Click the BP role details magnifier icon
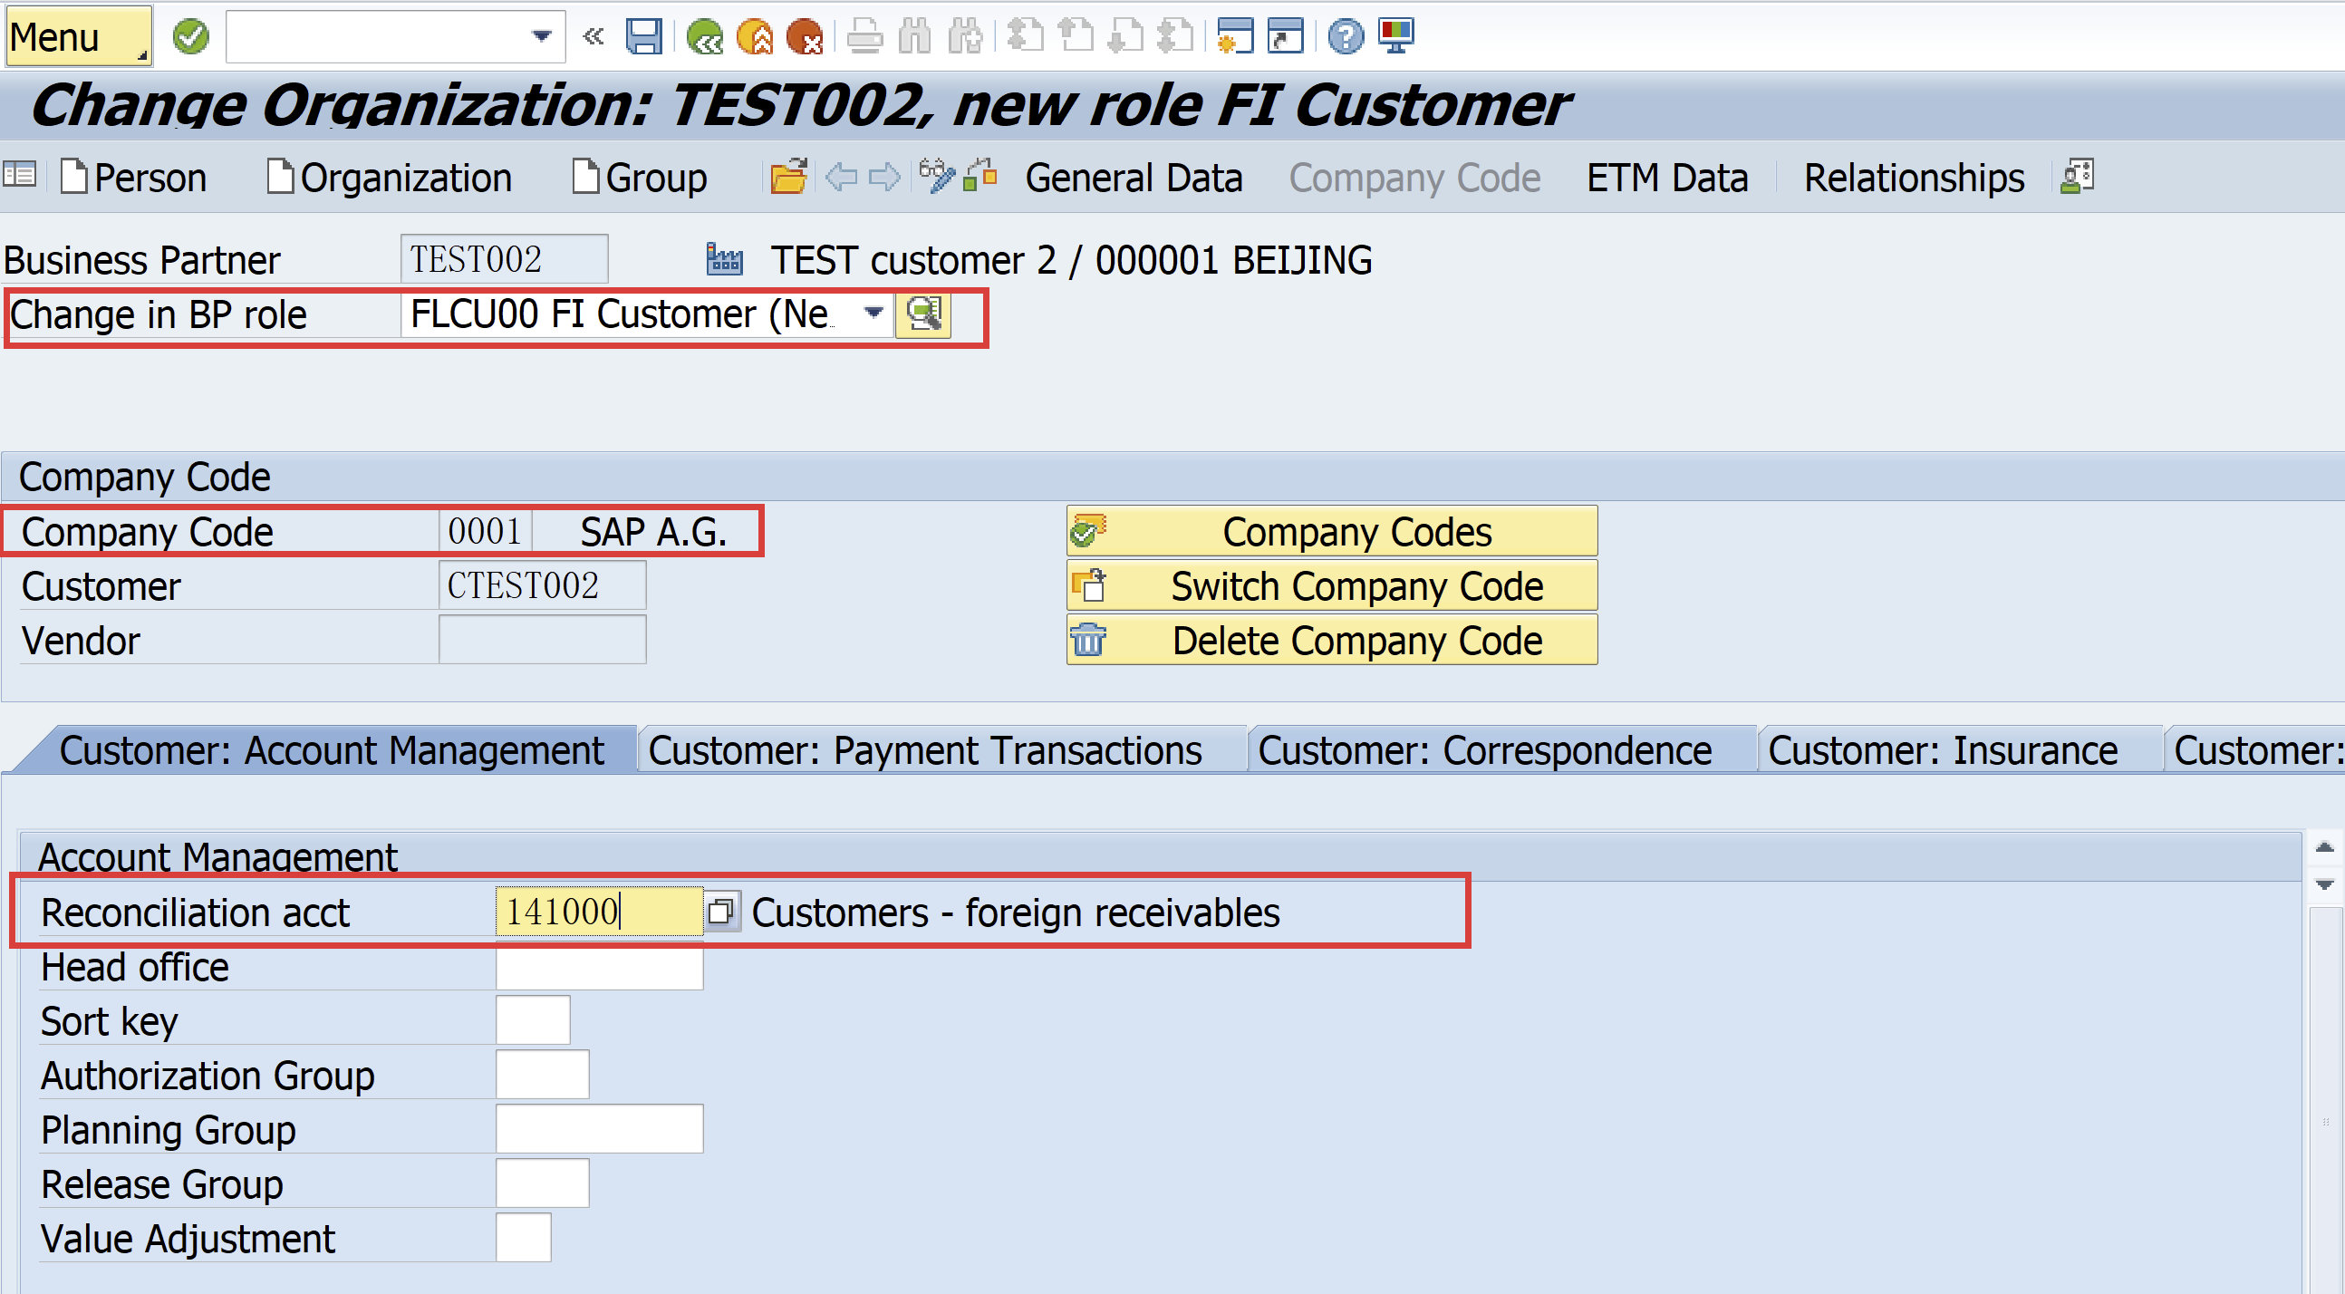Image resolution: width=2345 pixels, height=1294 pixels. 923,314
